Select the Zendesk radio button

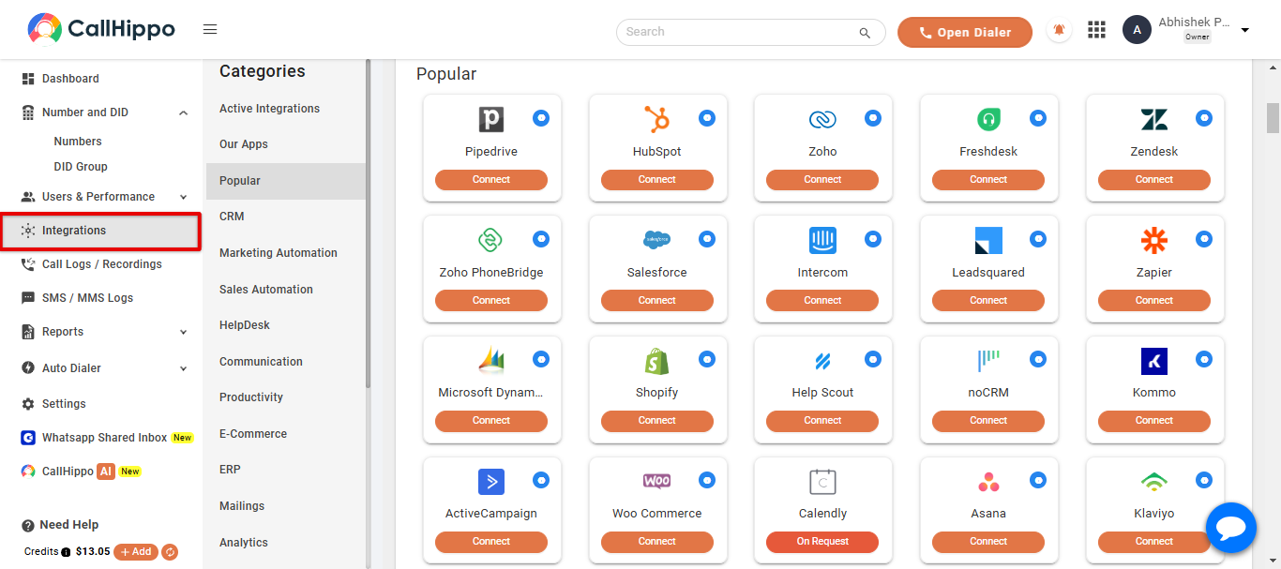pyautogui.click(x=1204, y=118)
